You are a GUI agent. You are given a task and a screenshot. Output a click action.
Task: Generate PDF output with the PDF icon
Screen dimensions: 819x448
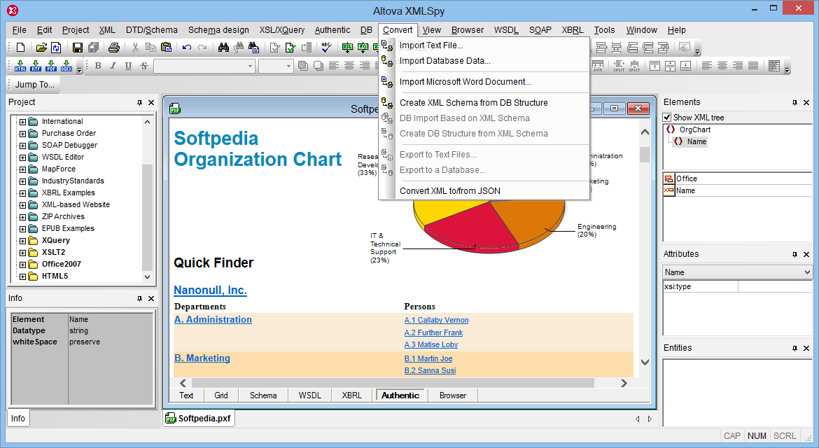coord(51,66)
